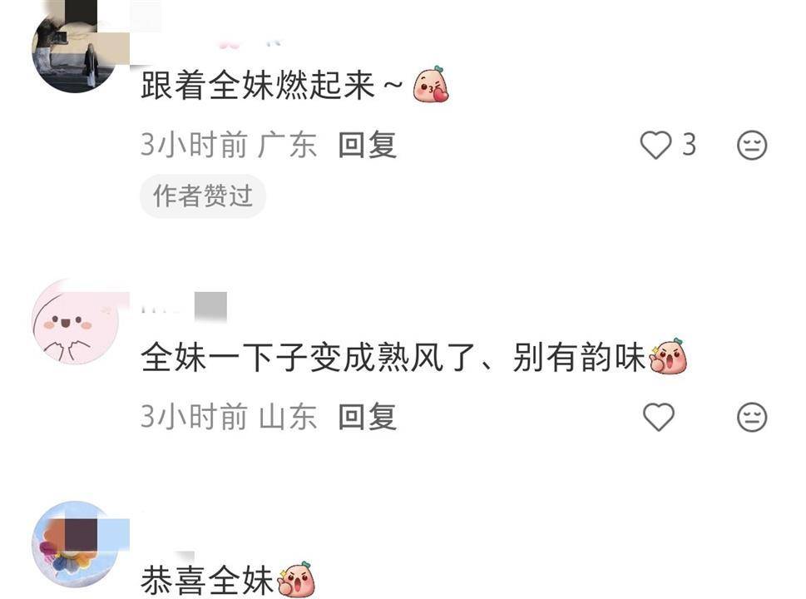Dislike the Shandong comment using face icon
Image resolution: width=806 pixels, height=599 pixels.
[x=752, y=417]
